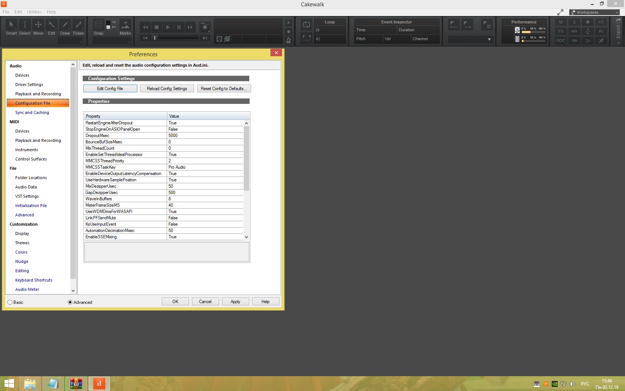Viewport: 625px width, 391px height.
Task: Toggle the Loop on/off button
Action: [x=307, y=25]
